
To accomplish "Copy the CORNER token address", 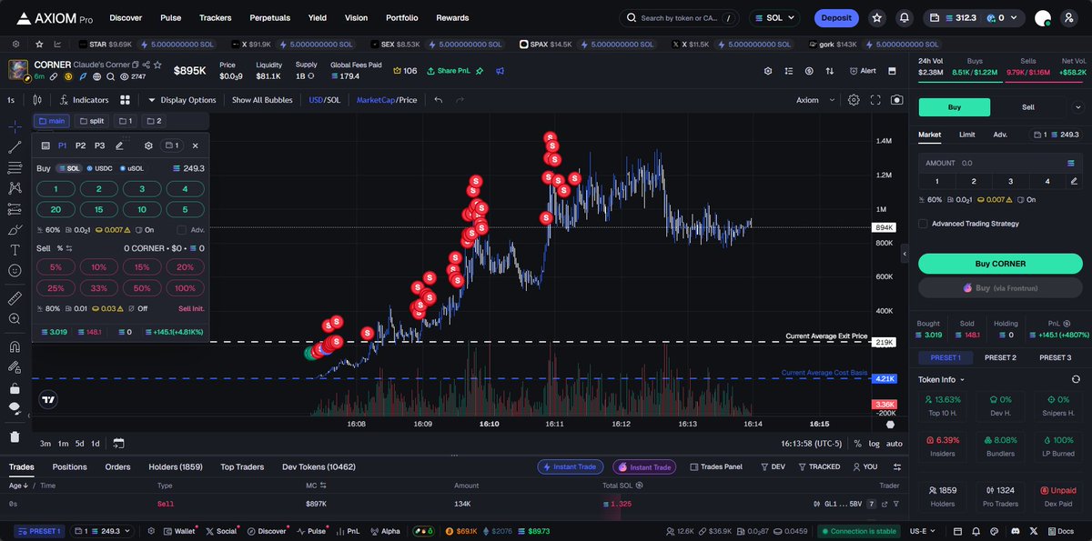I will pos(135,65).
